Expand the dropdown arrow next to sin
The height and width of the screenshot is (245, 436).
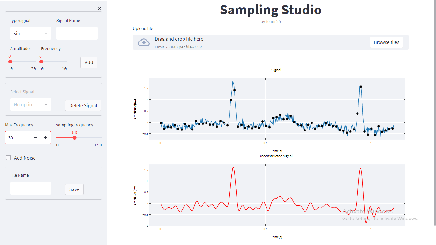[45, 33]
